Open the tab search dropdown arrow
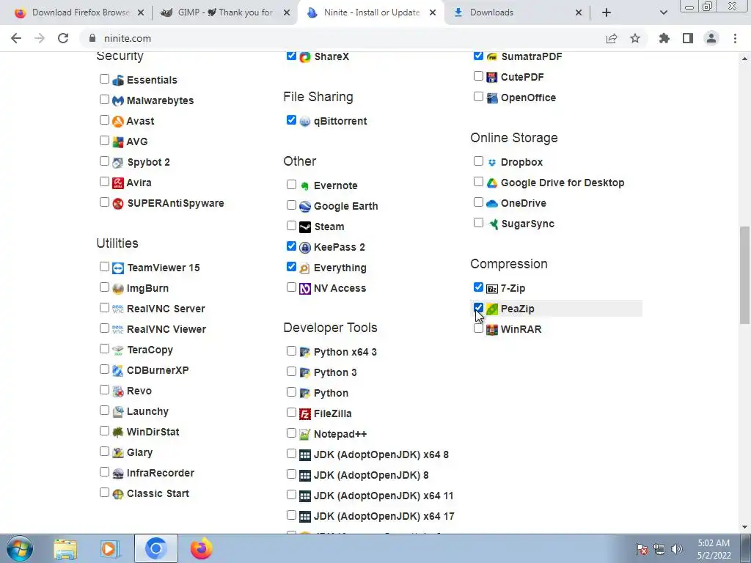Viewport: 751px width, 563px height. click(663, 12)
